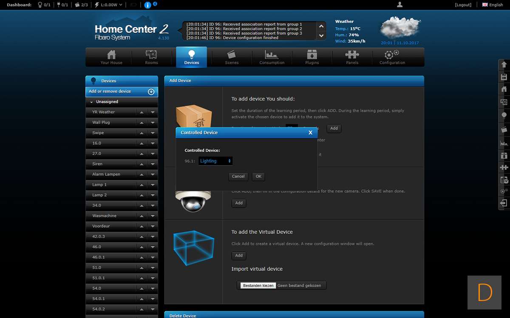Click the Logout link
510x318 pixels.
[463, 5]
